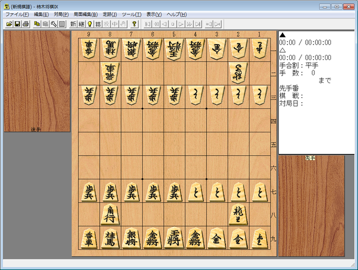
Task: Go to previous branch arrow button
Action: 209,24
